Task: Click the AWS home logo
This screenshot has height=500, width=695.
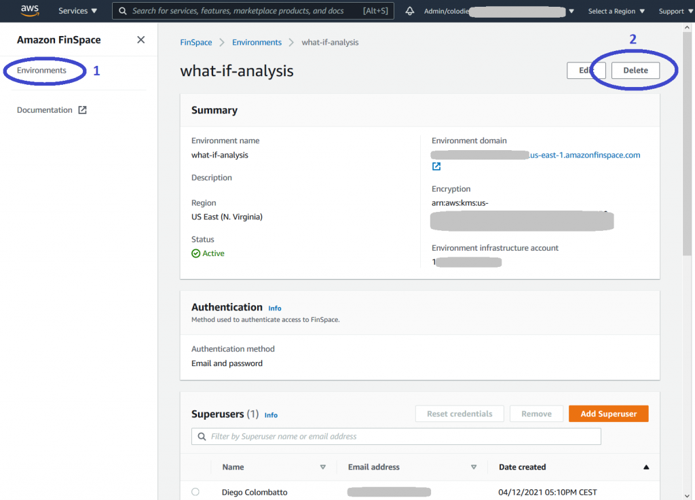Action: coord(29,11)
